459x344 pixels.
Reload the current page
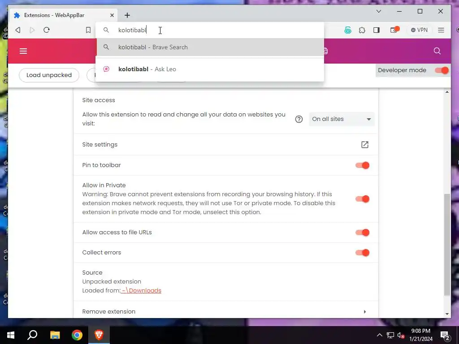click(x=47, y=30)
